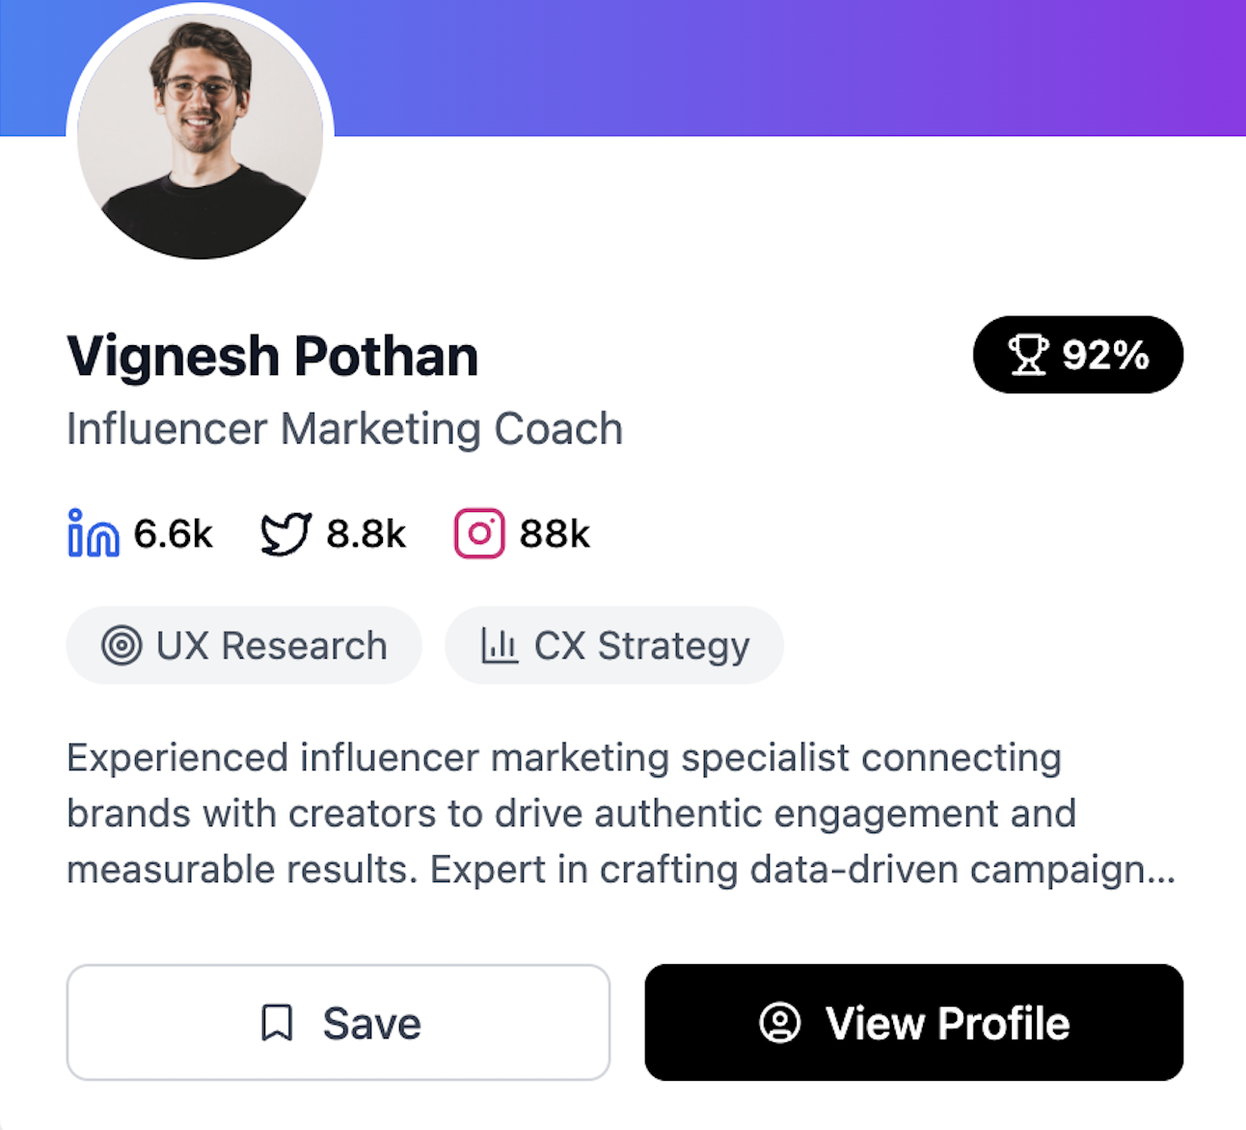Click the 8.8k Twitter follower count
1246x1130 pixels.
pyautogui.click(x=366, y=533)
